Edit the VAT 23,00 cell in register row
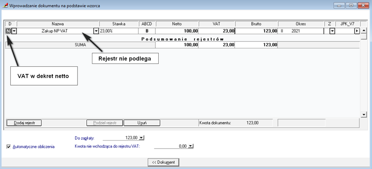Viewport: 372px width, 169px height. coord(217,31)
